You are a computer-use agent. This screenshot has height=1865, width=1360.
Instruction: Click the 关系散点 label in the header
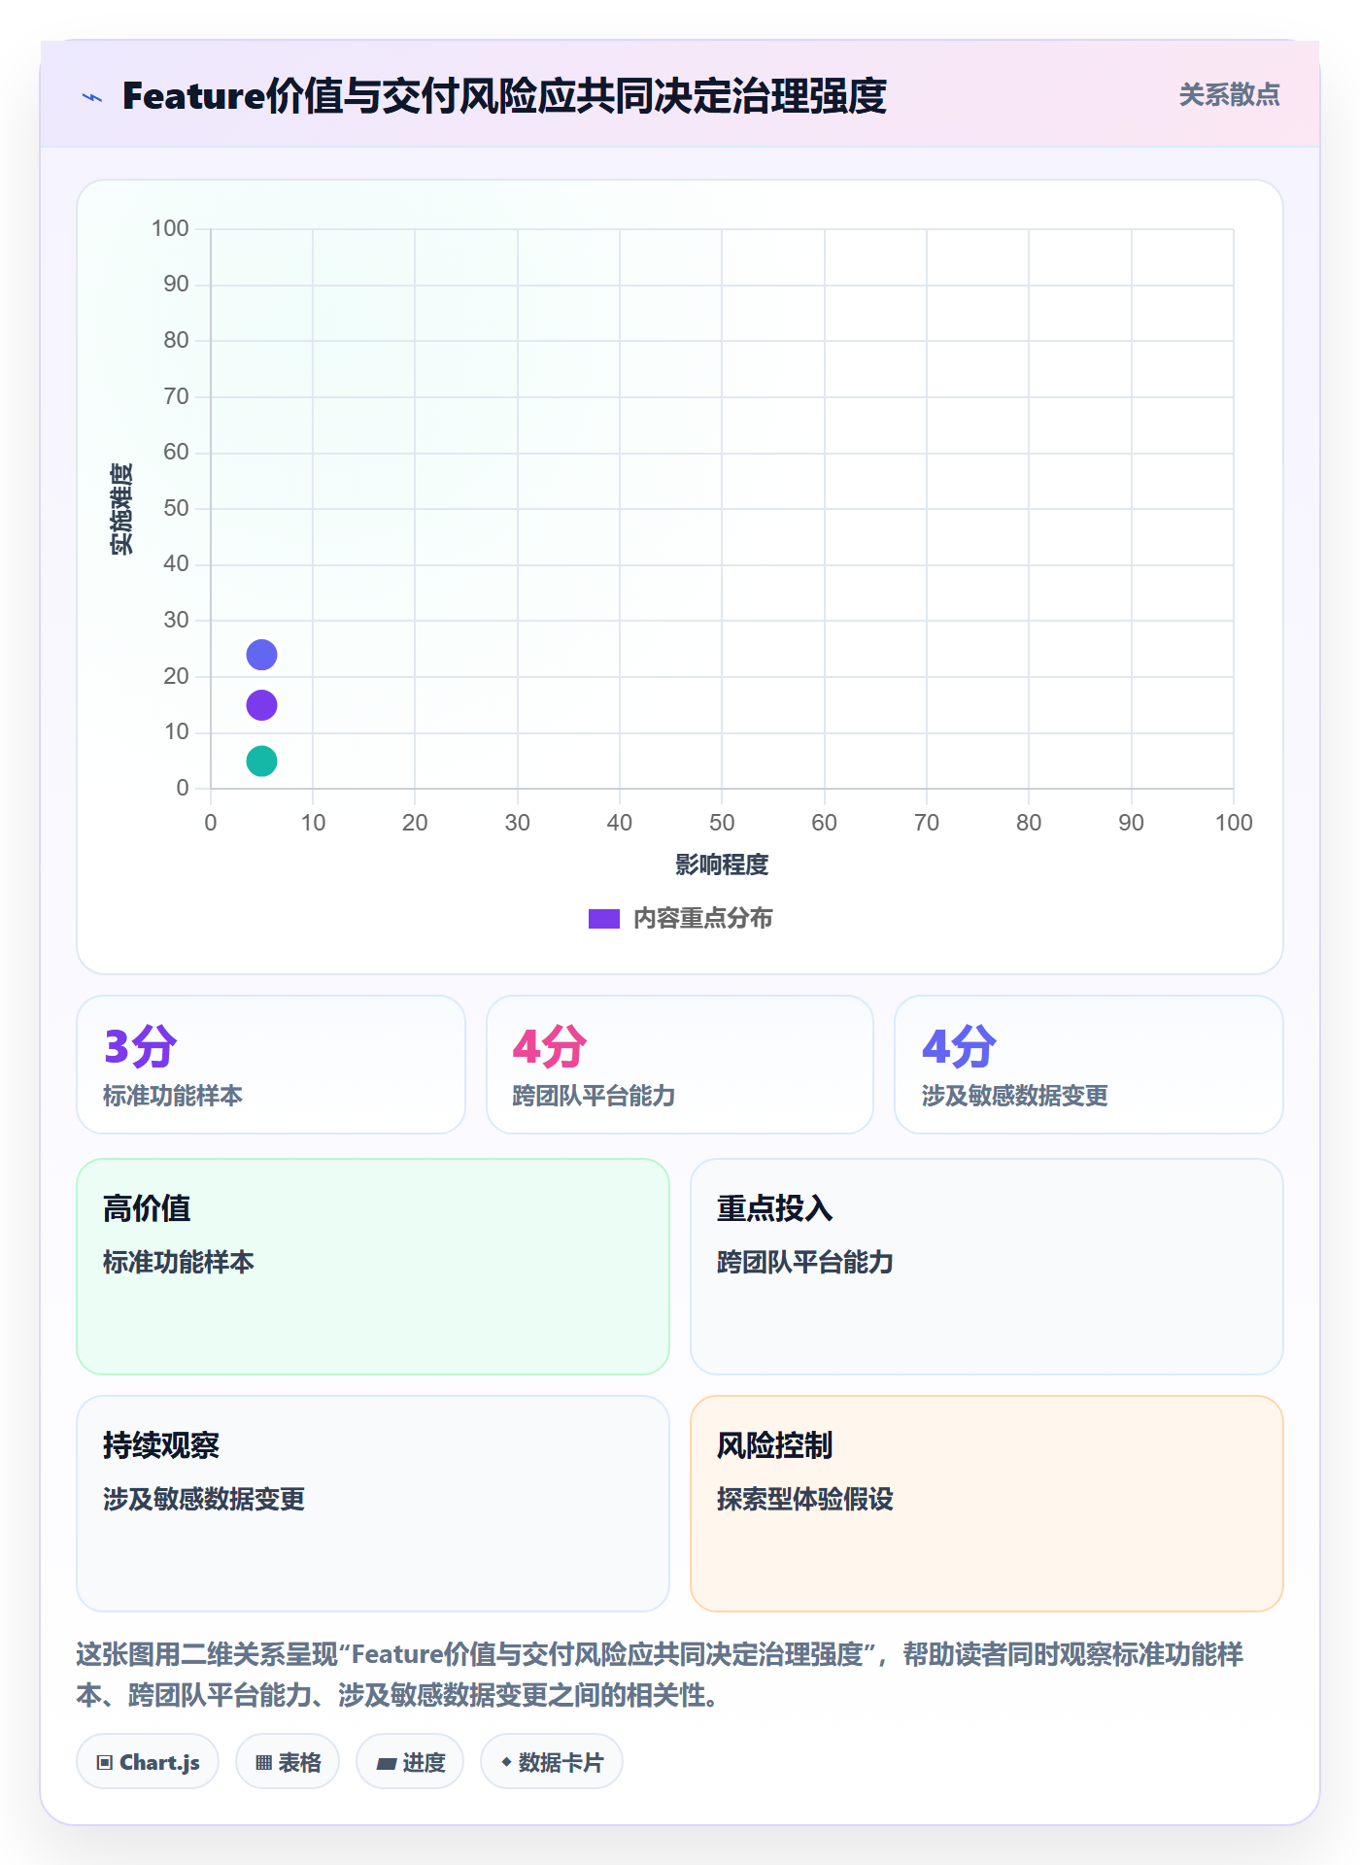click(1229, 95)
